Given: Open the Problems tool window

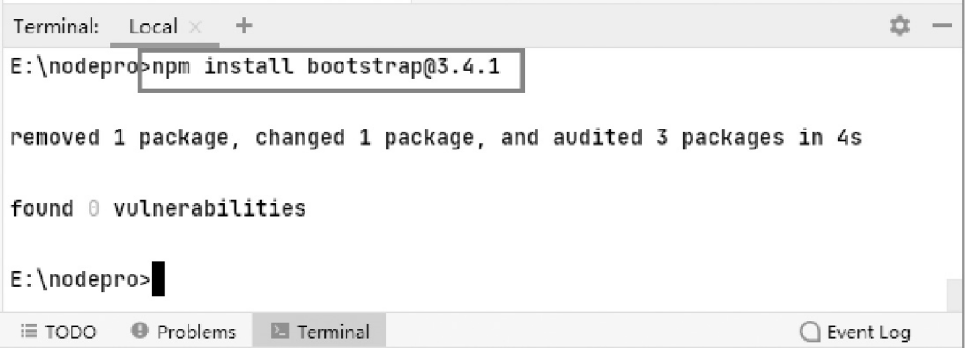Looking at the screenshot, I should tap(183, 331).
